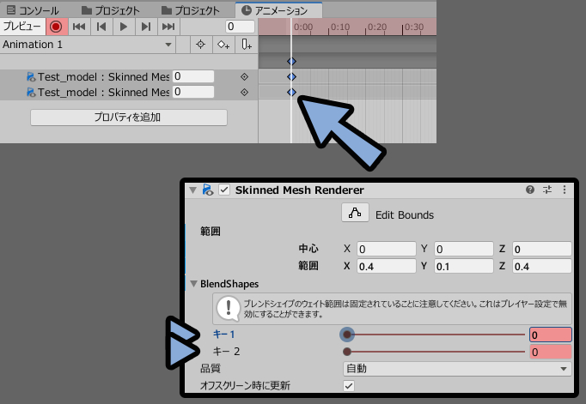
Task: Click the 0:10 mark on timeline ruler
Action: click(340, 27)
